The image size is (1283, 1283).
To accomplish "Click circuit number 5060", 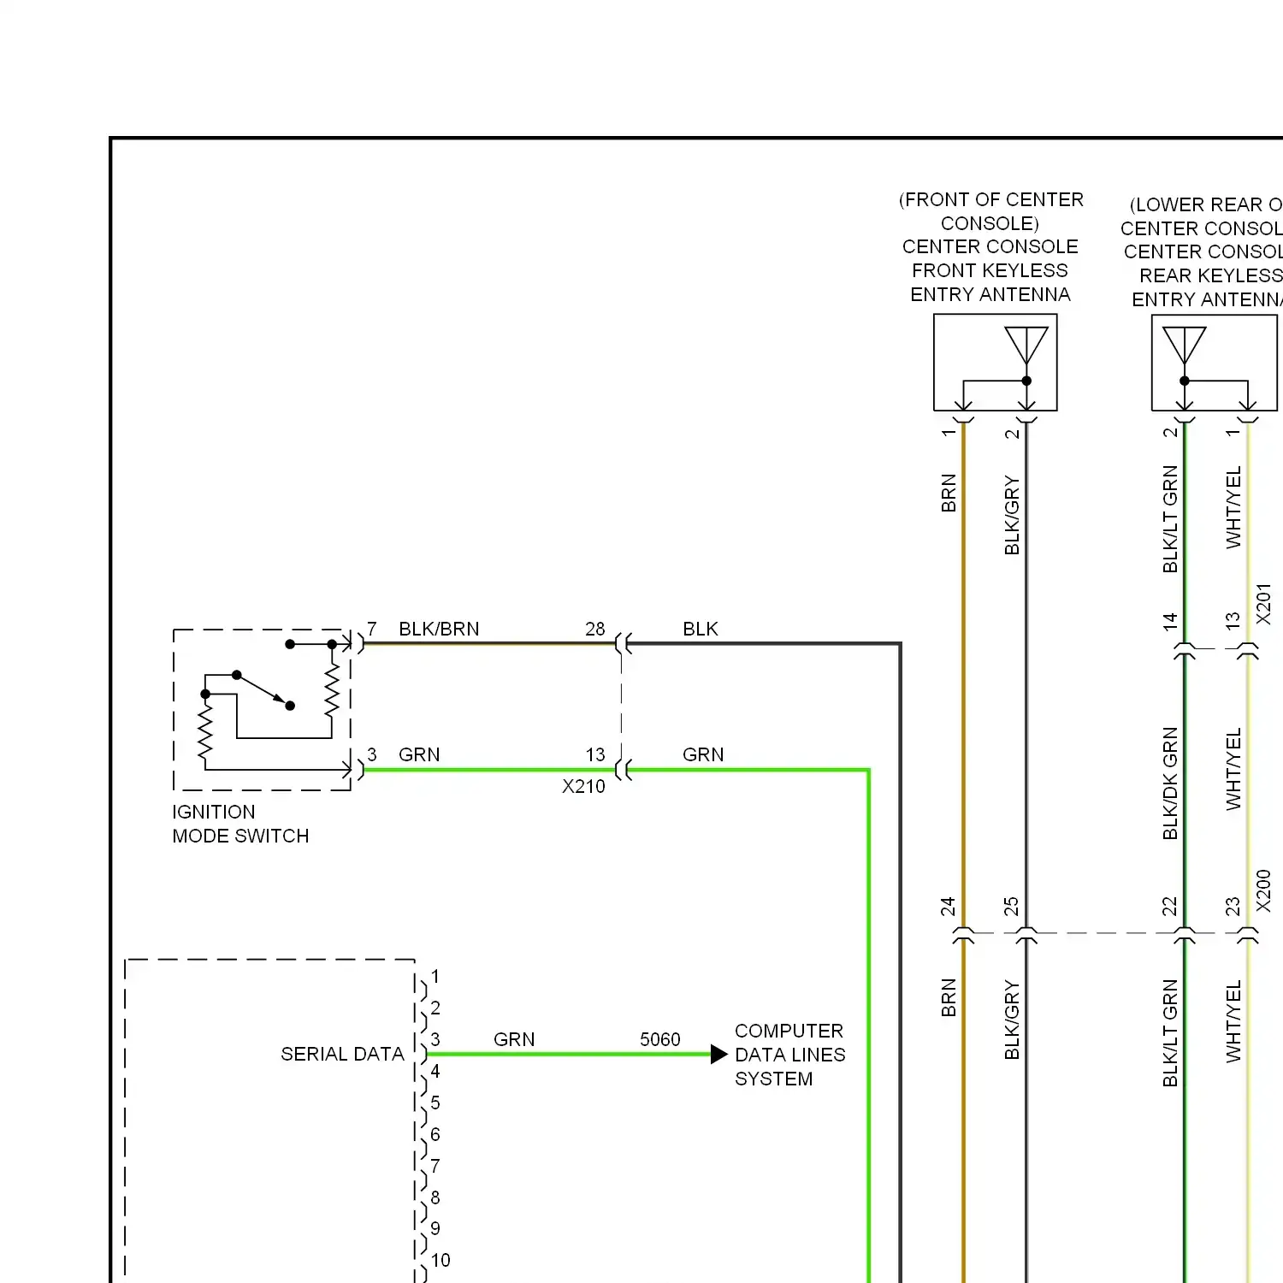I will 660,1039.
